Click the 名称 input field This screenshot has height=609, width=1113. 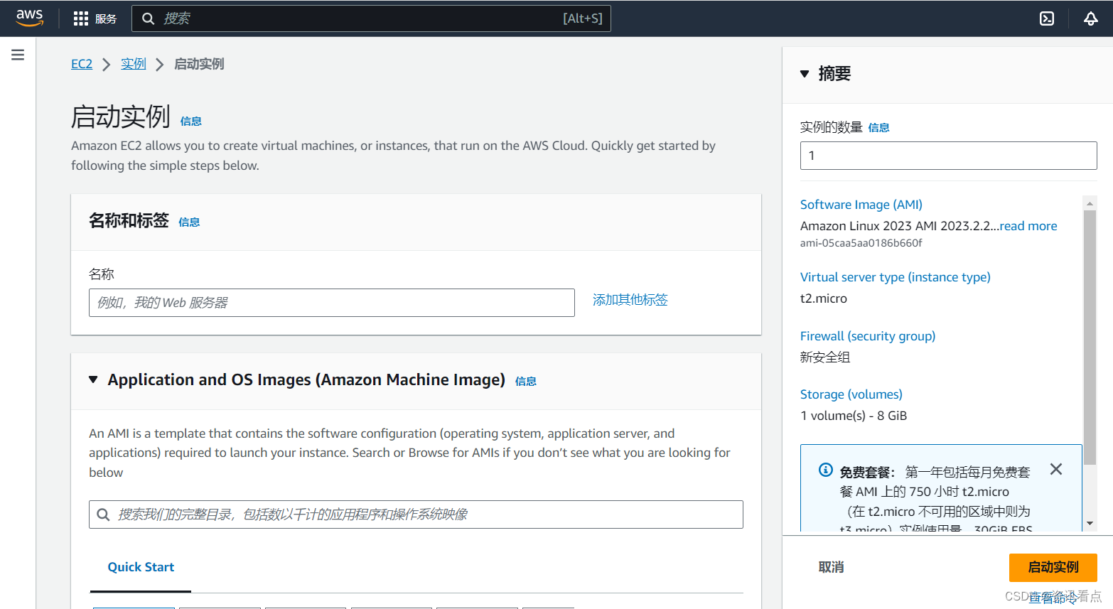332,303
